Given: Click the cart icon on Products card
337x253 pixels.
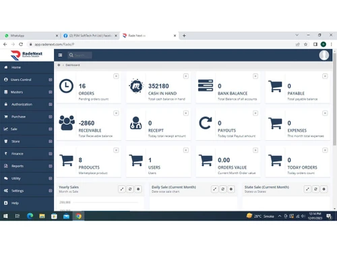Looking at the screenshot, I should [66, 160].
